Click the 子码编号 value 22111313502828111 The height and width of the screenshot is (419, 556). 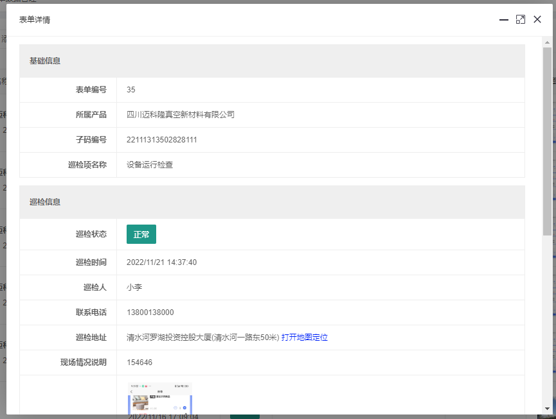coord(162,140)
